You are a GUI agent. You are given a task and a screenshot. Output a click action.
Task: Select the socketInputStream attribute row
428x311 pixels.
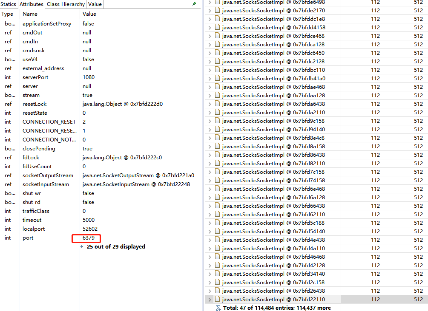[46, 184]
